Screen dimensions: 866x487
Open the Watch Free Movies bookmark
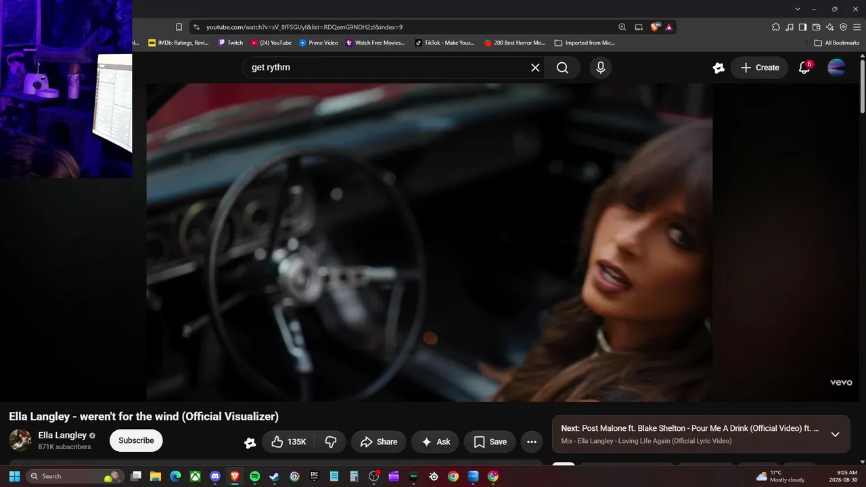(375, 43)
